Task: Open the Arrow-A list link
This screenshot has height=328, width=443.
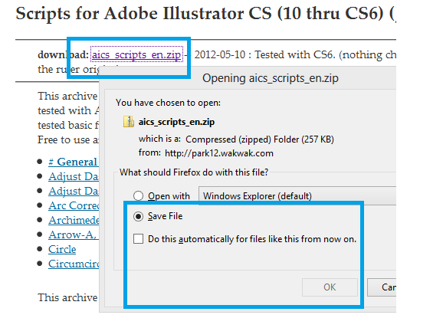Action: tap(74, 235)
